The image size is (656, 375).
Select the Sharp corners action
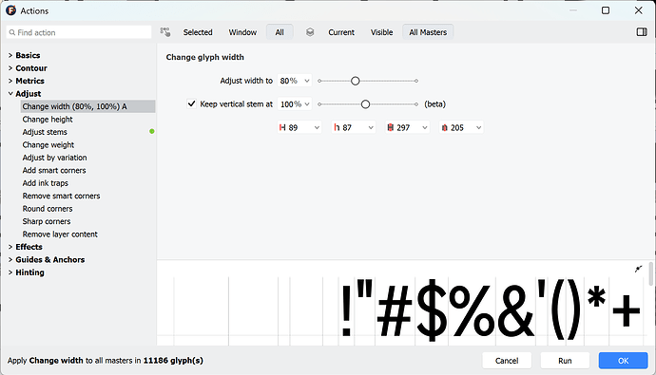(x=47, y=221)
